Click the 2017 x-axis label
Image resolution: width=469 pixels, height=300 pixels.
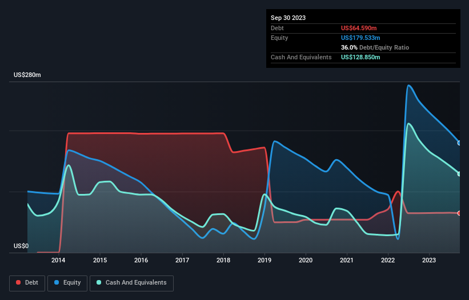182,260
